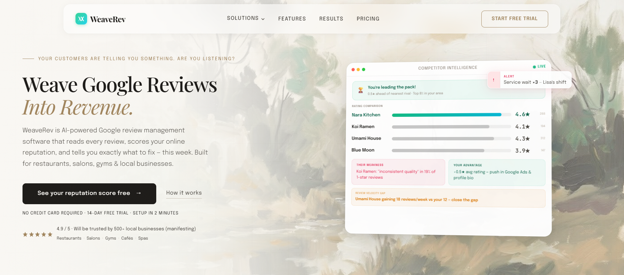
Task: Click the exclamation alert icon
Action: (494, 80)
